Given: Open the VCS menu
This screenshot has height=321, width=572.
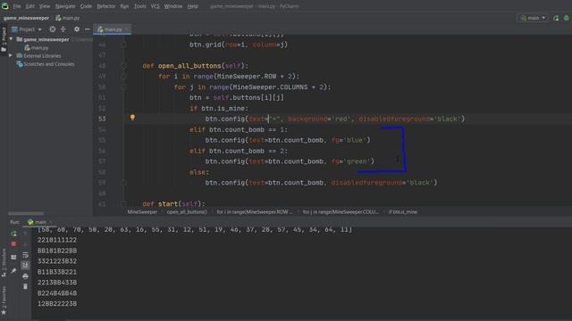Looking at the screenshot, I should pyautogui.click(x=155, y=6).
